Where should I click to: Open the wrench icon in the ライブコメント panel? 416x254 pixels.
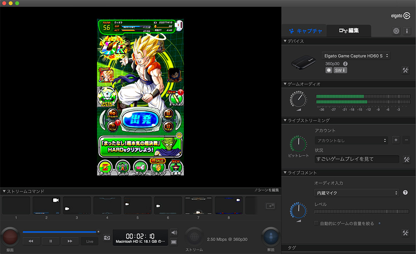coord(405,233)
